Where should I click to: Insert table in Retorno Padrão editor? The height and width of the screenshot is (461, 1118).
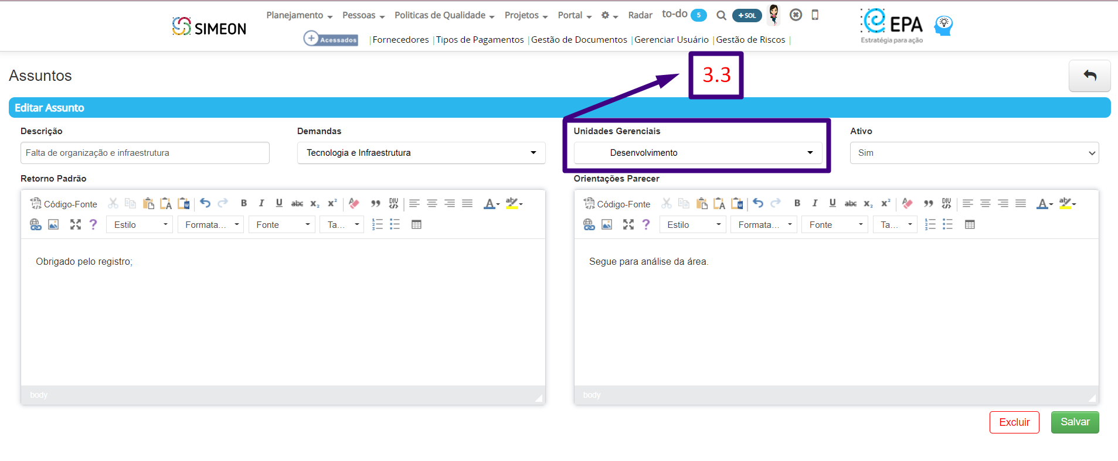click(416, 224)
